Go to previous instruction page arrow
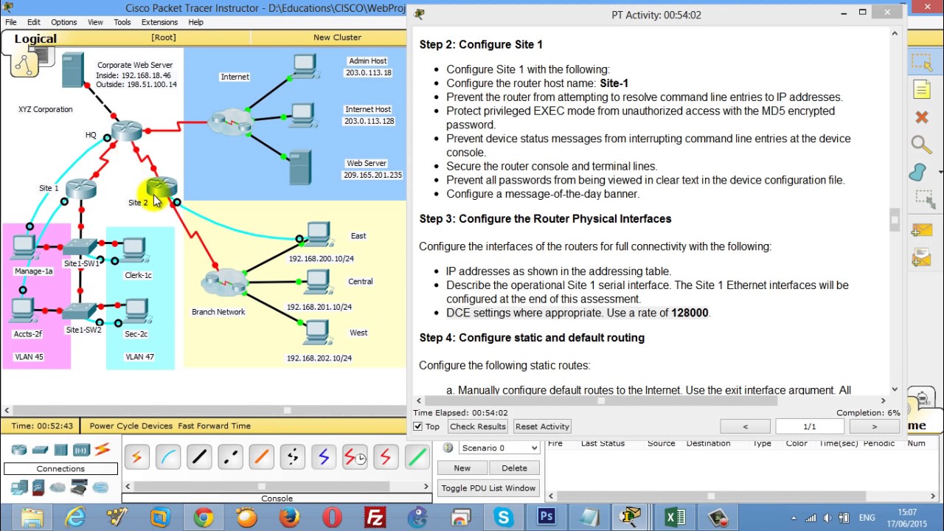Screen dimensions: 944x531 (x=745, y=426)
